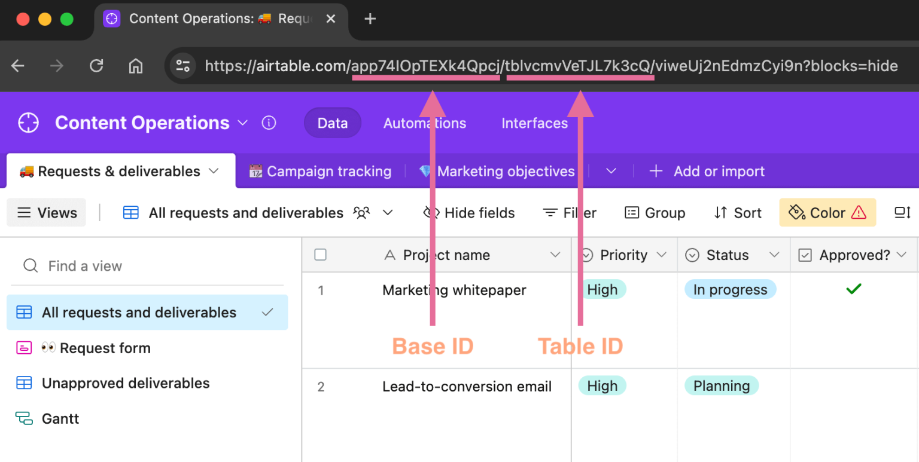
Task: Open the Group settings
Action: click(655, 213)
